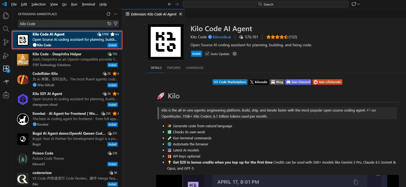Open the File menu
The image size is (406, 187).
(14, 4)
